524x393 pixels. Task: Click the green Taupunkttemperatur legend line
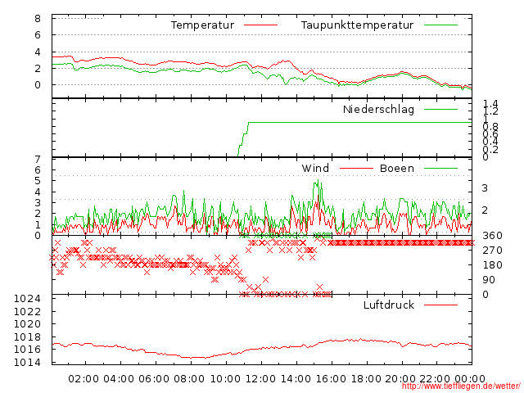click(x=440, y=25)
